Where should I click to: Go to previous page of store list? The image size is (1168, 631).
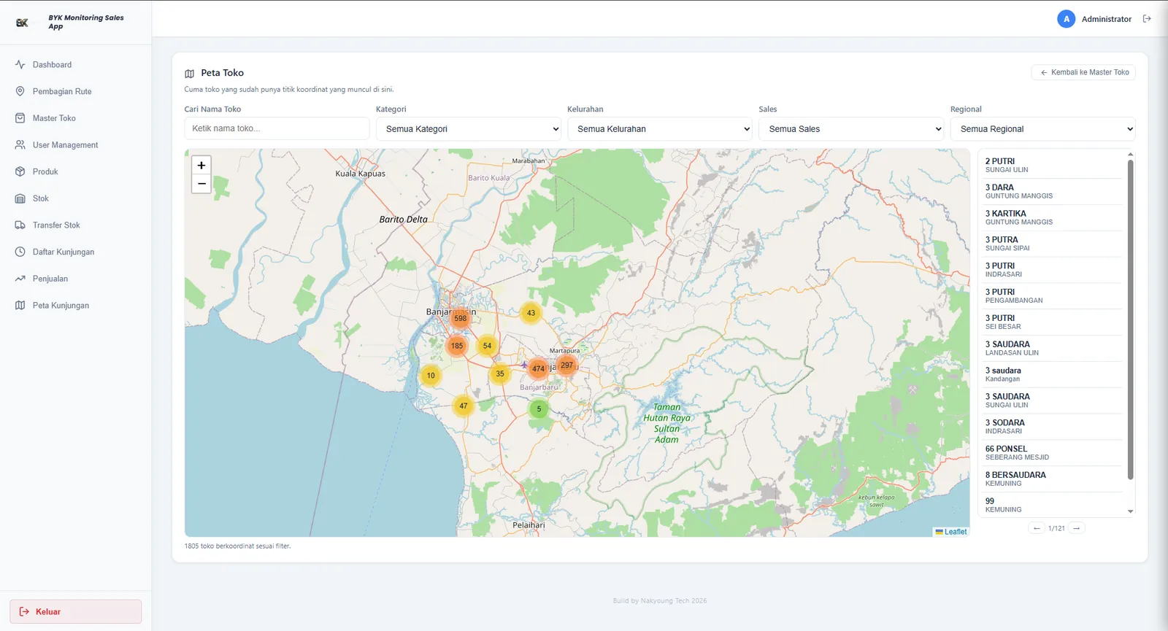point(1037,528)
